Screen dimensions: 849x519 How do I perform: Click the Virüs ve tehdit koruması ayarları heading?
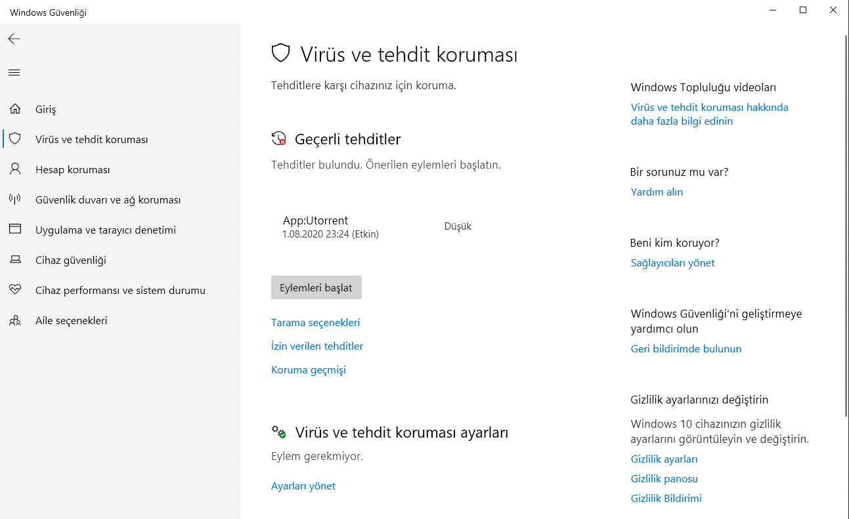tap(402, 432)
